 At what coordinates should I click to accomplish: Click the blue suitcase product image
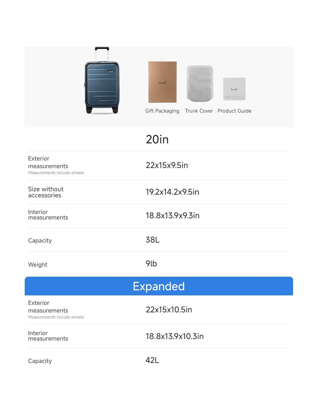click(x=102, y=87)
